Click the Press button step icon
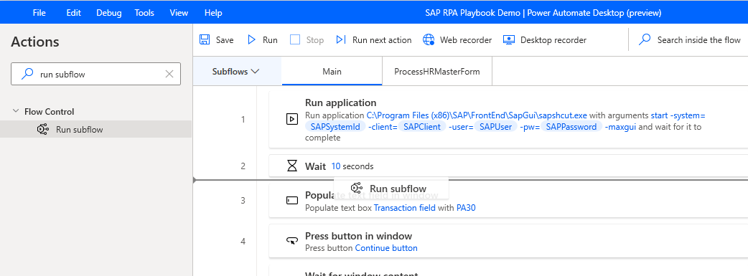Image resolution: width=748 pixels, height=276 pixels. point(292,241)
